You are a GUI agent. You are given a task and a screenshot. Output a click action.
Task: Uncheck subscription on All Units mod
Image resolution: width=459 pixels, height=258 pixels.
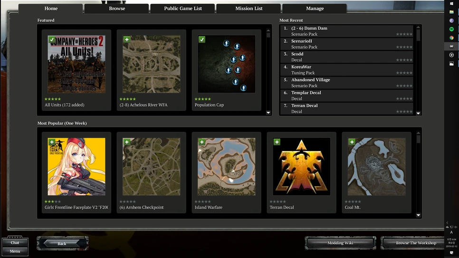tap(52, 39)
